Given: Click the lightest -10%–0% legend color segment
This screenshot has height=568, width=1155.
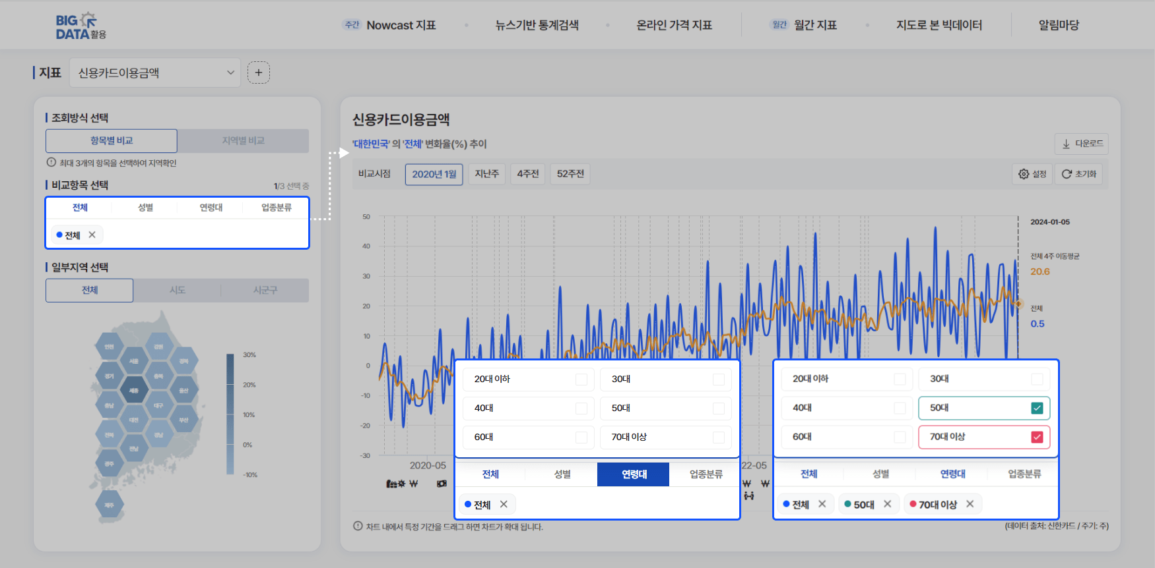Looking at the screenshot, I should pos(230,460).
